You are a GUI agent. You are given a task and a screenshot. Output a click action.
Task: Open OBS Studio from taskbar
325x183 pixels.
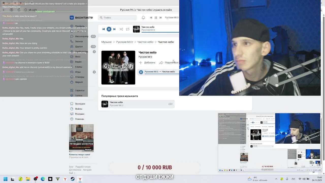[35, 179]
